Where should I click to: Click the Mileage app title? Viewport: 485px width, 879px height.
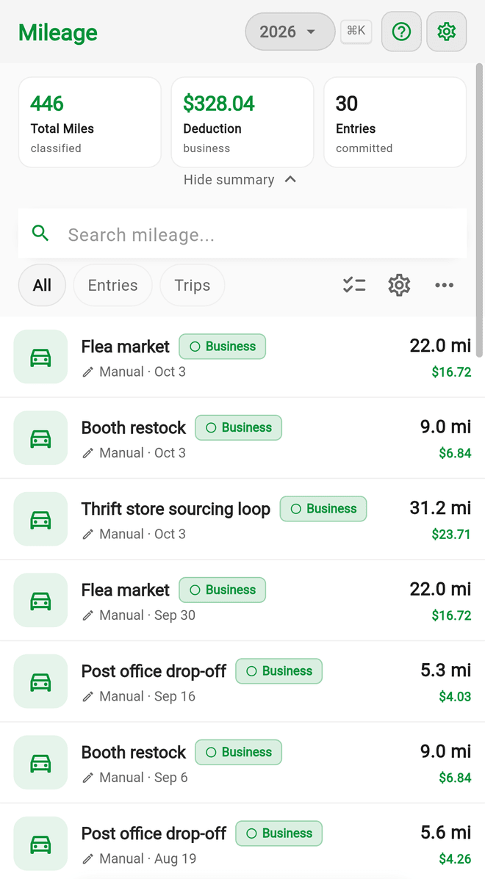pyautogui.click(x=58, y=32)
